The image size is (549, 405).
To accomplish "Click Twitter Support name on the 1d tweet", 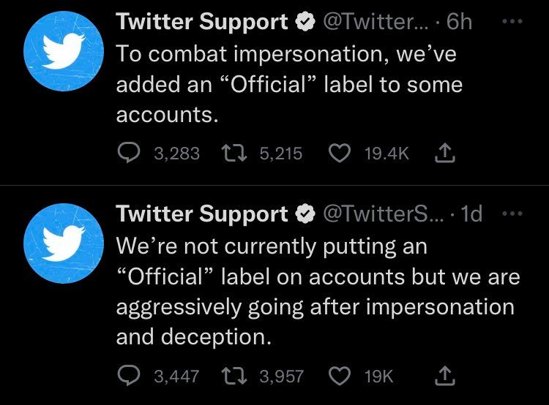I will [x=202, y=214].
